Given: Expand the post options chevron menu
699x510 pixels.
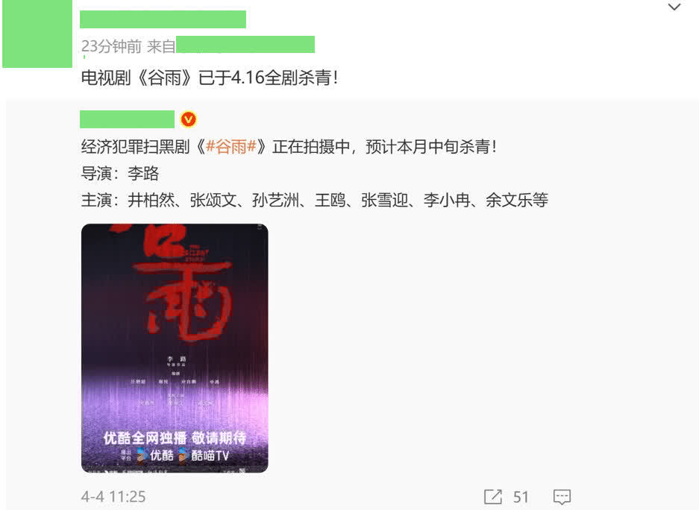Looking at the screenshot, I should click(674, 7).
